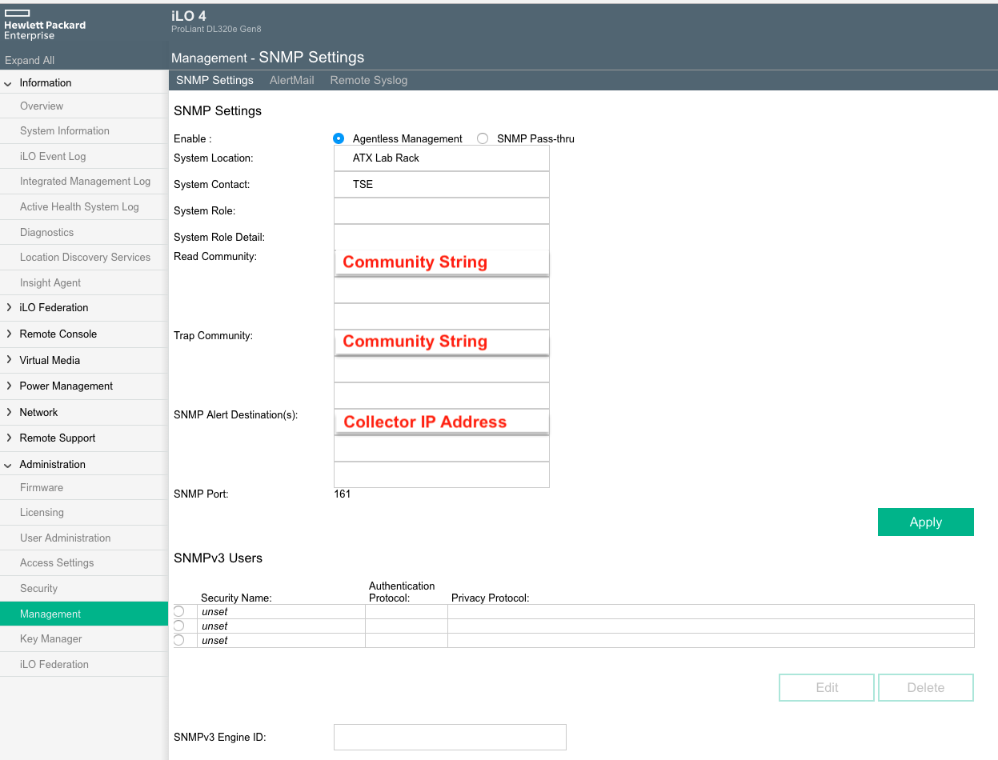Click the System Location field with ATX Lab Rack
The height and width of the screenshot is (760, 998).
pyautogui.click(x=442, y=158)
